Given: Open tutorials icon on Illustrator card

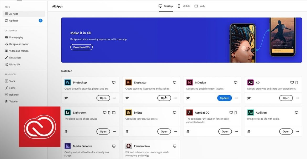Looking at the screenshot, I should point(127,98).
